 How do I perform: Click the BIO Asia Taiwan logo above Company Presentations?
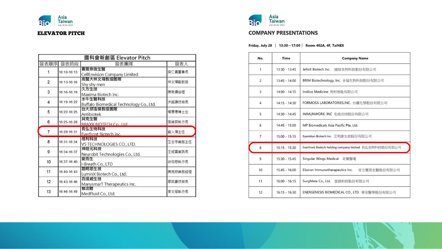(266, 20)
